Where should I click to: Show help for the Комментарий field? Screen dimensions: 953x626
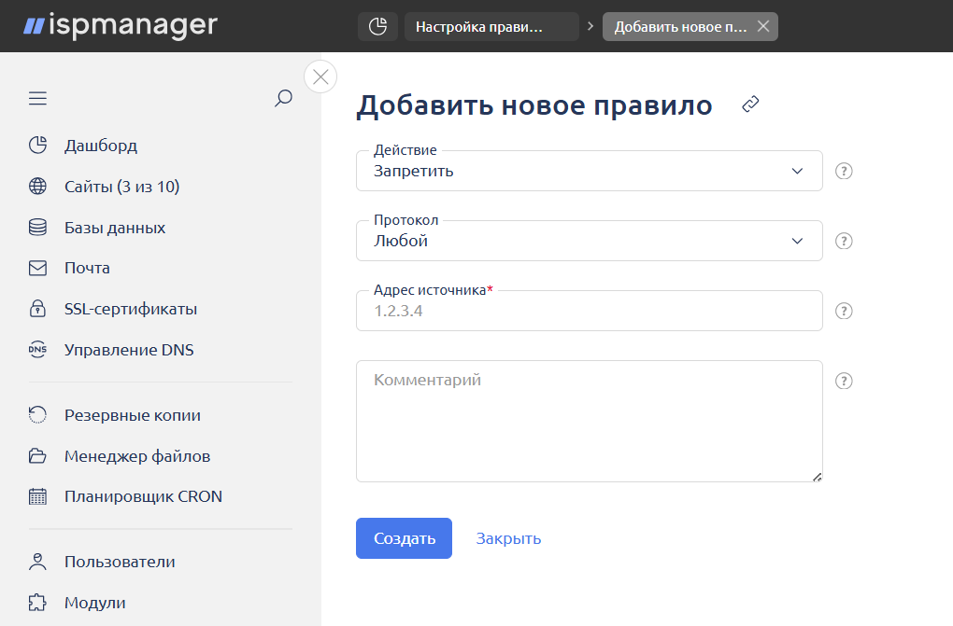(x=844, y=382)
